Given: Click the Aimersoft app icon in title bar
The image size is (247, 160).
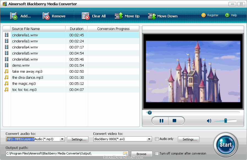Looking at the screenshot, I should (5, 4).
